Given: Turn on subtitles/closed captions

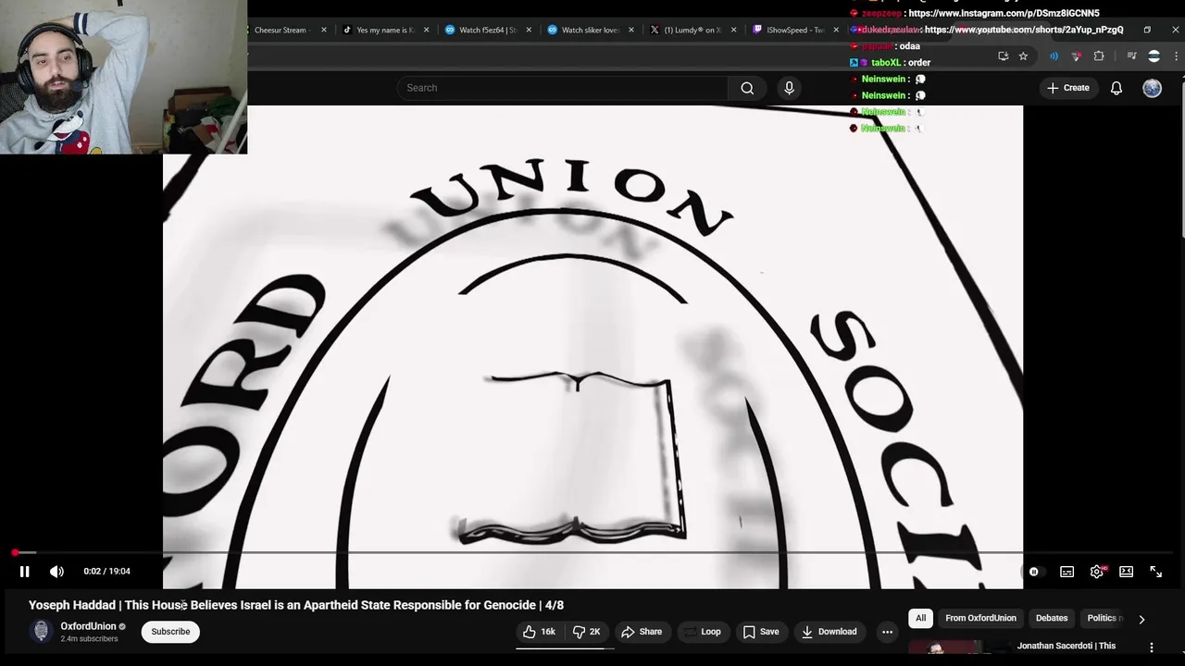Looking at the screenshot, I should point(1066,572).
